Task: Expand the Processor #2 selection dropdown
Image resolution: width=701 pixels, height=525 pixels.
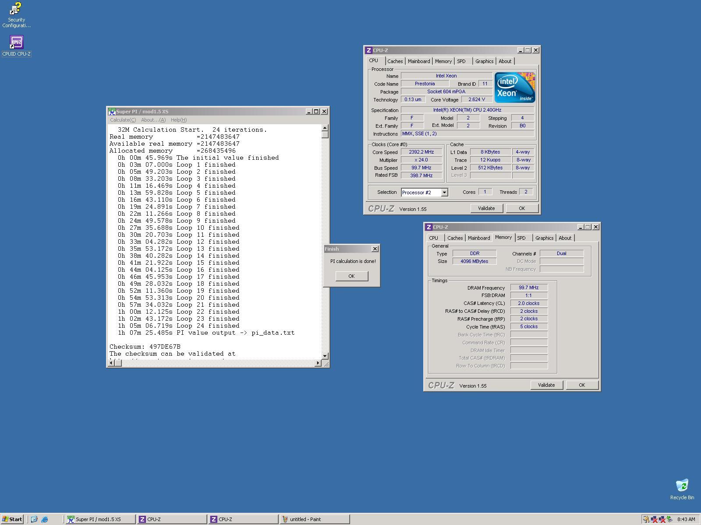Action: (x=444, y=192)
